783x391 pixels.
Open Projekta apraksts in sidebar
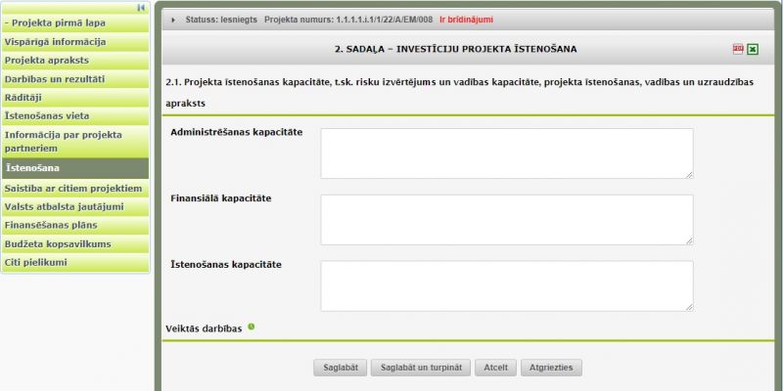tap(74, 61)
